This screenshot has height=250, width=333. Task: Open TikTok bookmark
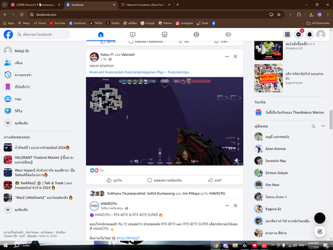[x=96, y=23]
